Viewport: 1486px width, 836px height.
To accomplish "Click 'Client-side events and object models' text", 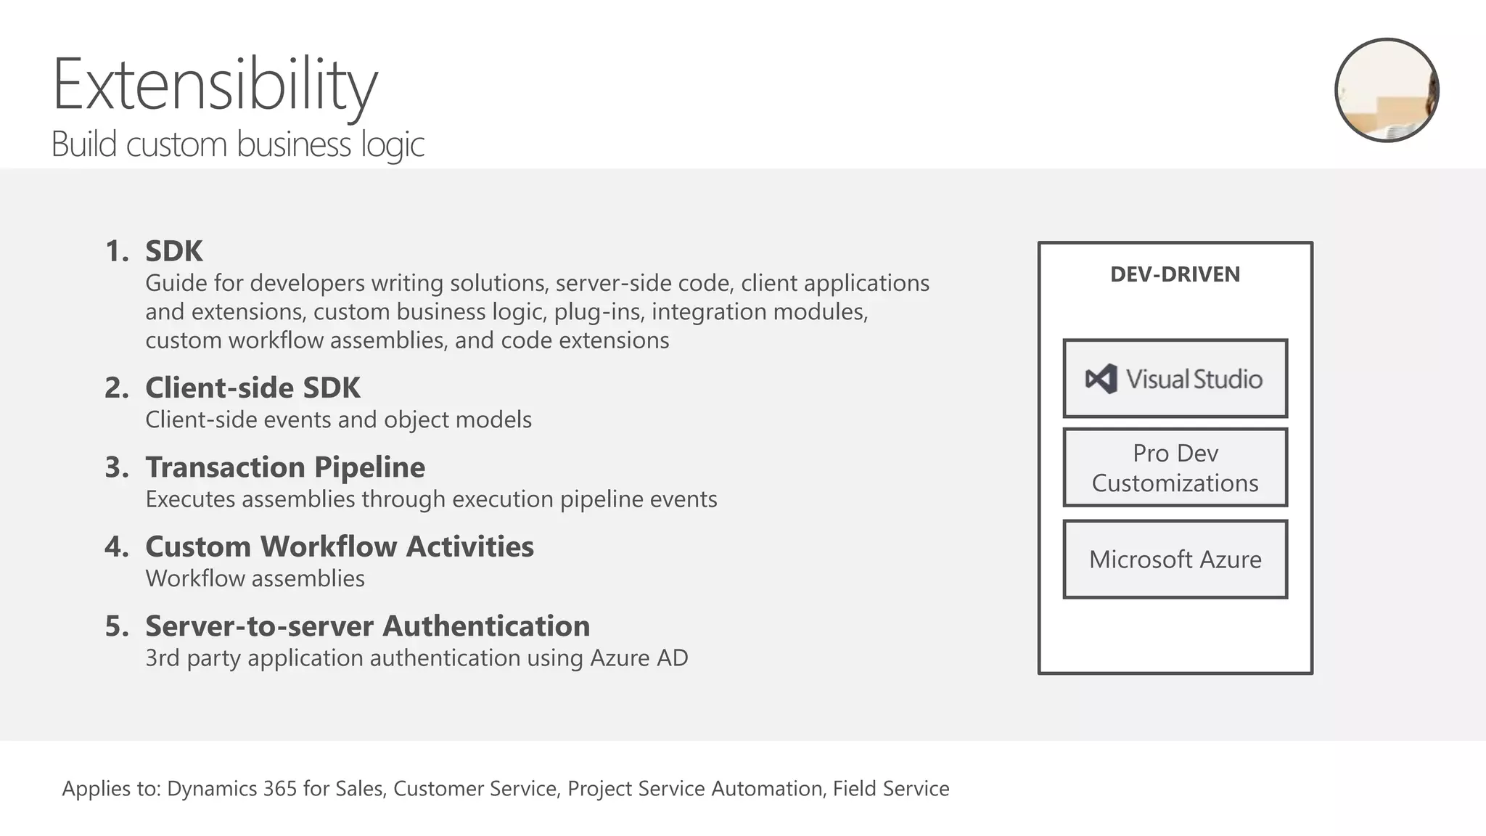I will 339,419.
